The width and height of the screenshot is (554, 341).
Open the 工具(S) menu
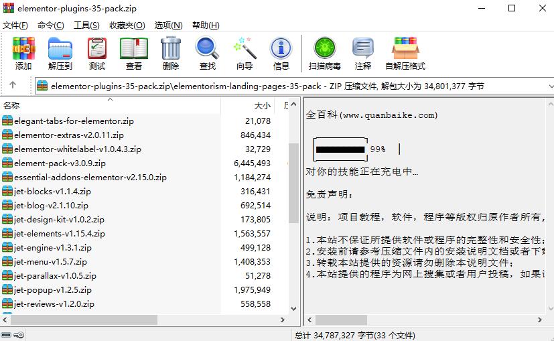(86, 25)
